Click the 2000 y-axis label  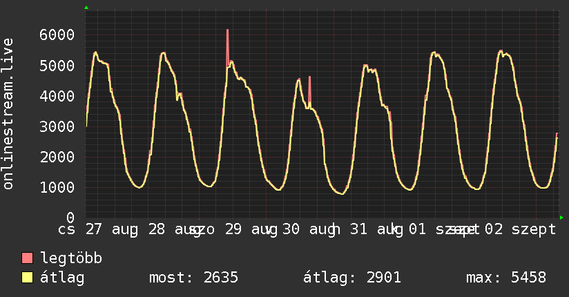click(57, 157)
